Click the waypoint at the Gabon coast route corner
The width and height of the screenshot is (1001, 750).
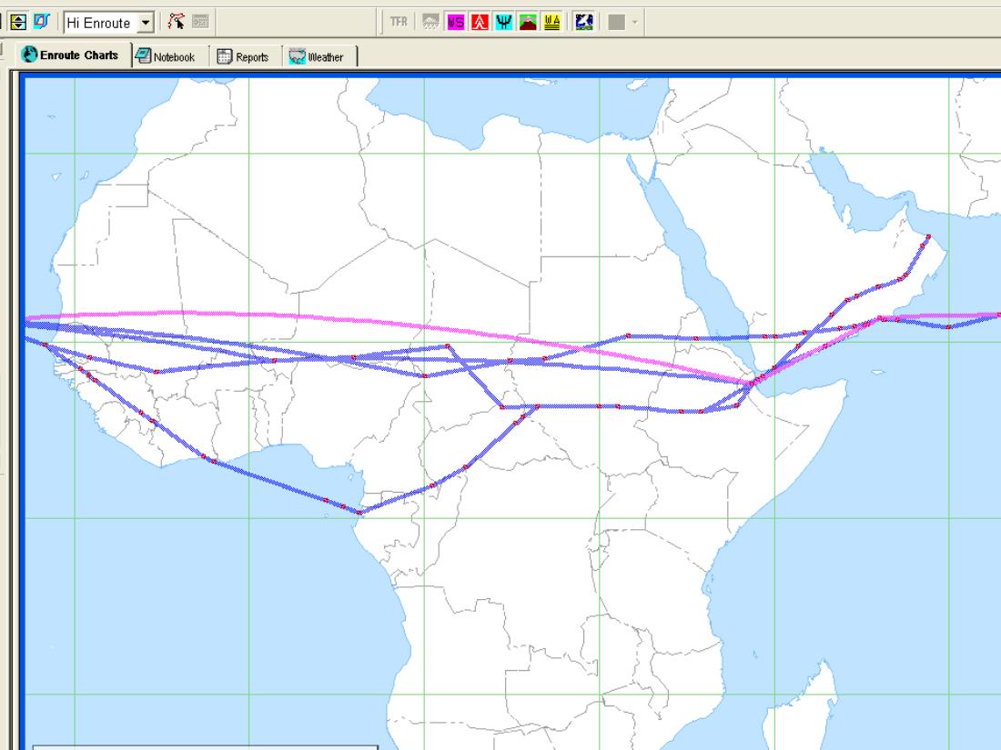click(x=359, y=512)
